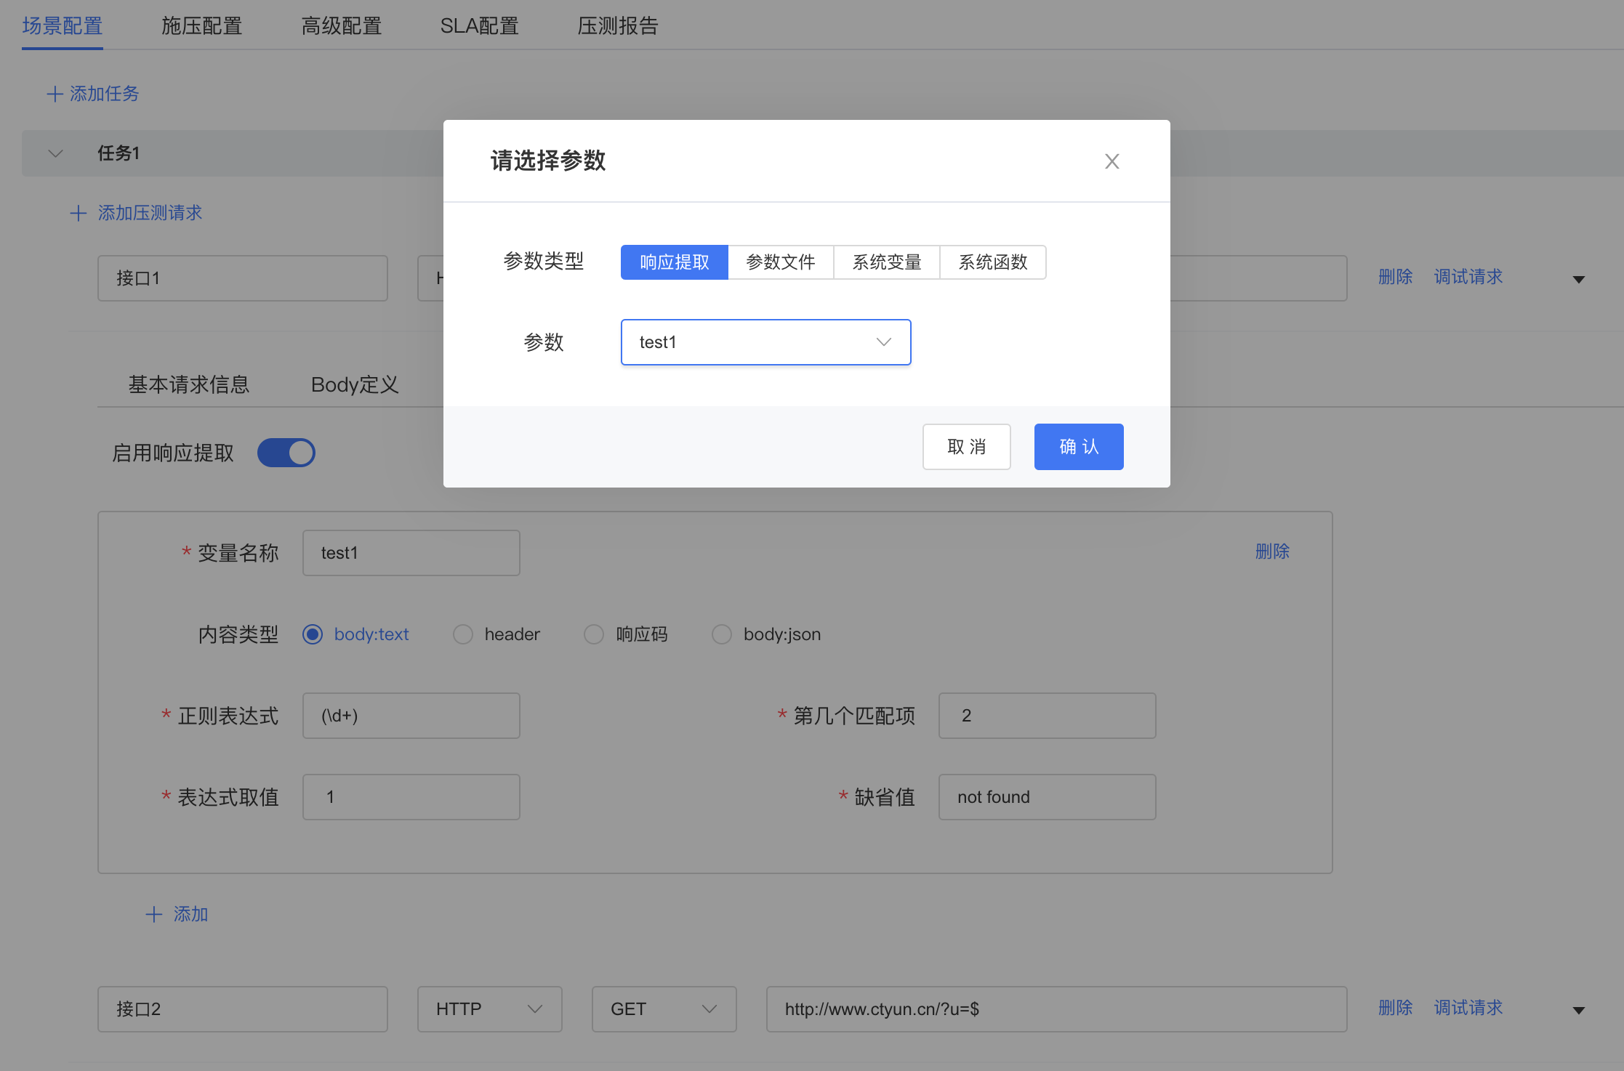Switch to the 系统函数 parameter type
This screenshot has width=1624, height=1071.
coord(992,262)
